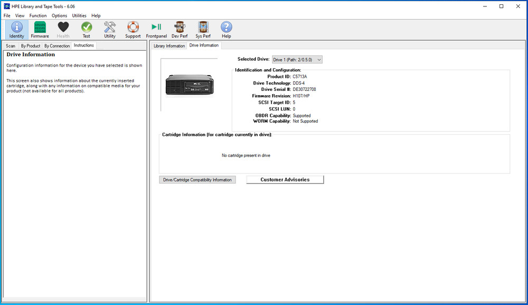Click the OBDR Capability value Supported

301,116
